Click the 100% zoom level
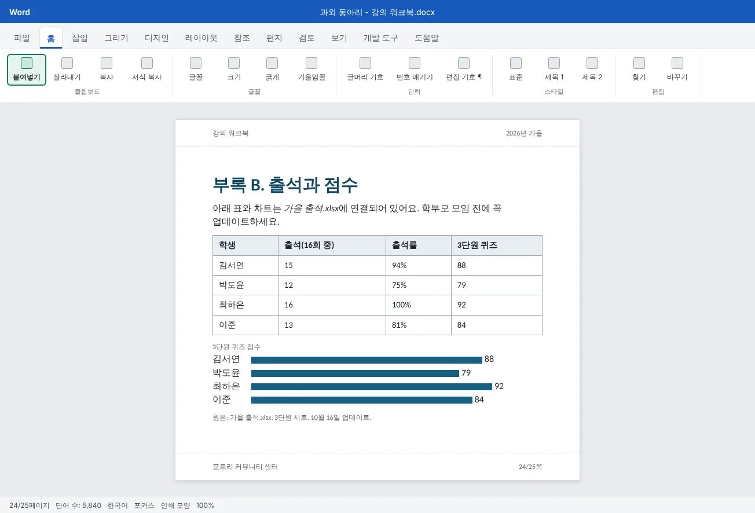This screenshot has height=513, width=755. point(206,505)
